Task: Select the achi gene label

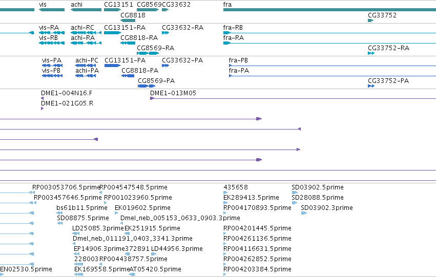Action: tap(76, 5)
